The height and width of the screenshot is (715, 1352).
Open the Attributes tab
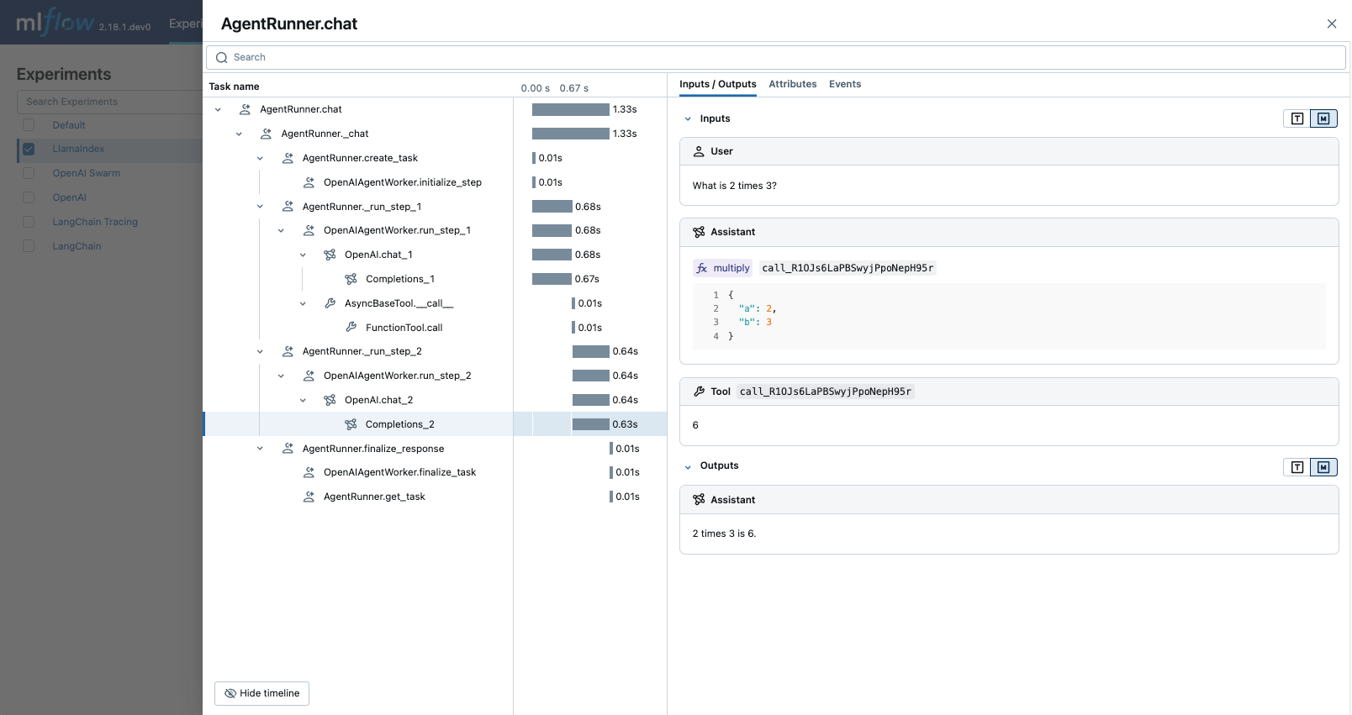pyautogui.click(x=792, y=84)
